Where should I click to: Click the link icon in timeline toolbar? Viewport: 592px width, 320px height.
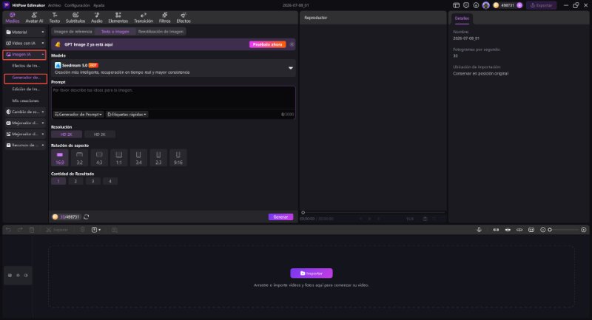[x=519, y=230]
